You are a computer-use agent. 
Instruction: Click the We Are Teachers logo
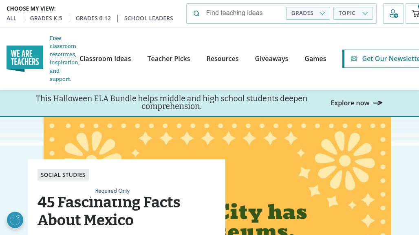[25, 59]
